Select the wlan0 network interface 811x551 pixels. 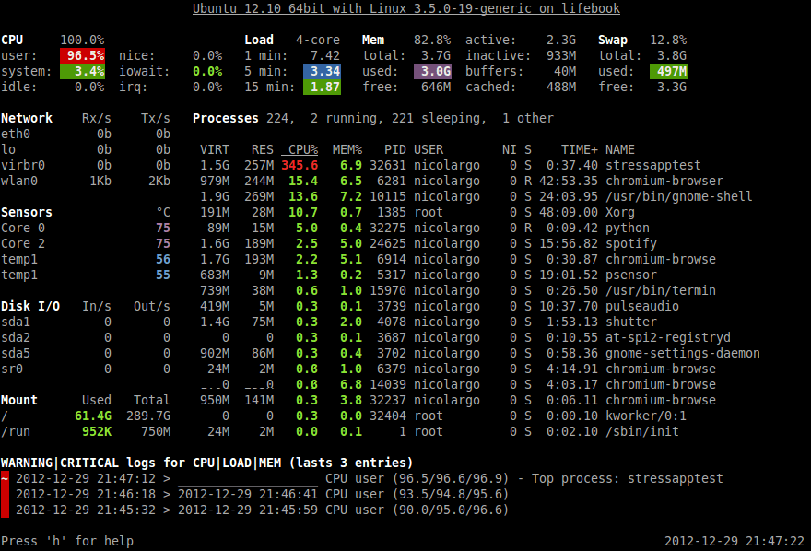[19, 181]
